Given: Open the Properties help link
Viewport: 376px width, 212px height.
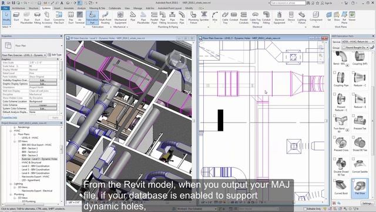Looking at the screenshot, I should coord(9,118).
